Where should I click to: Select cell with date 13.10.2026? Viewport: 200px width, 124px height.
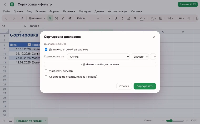point(20,49)
